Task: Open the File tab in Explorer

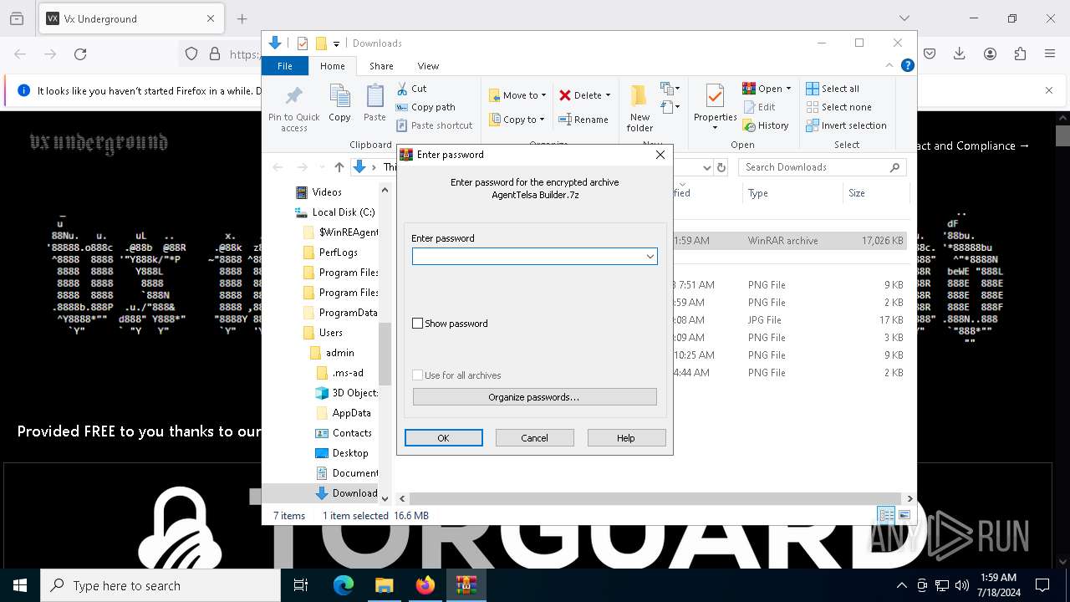Action: pos(285,66)
